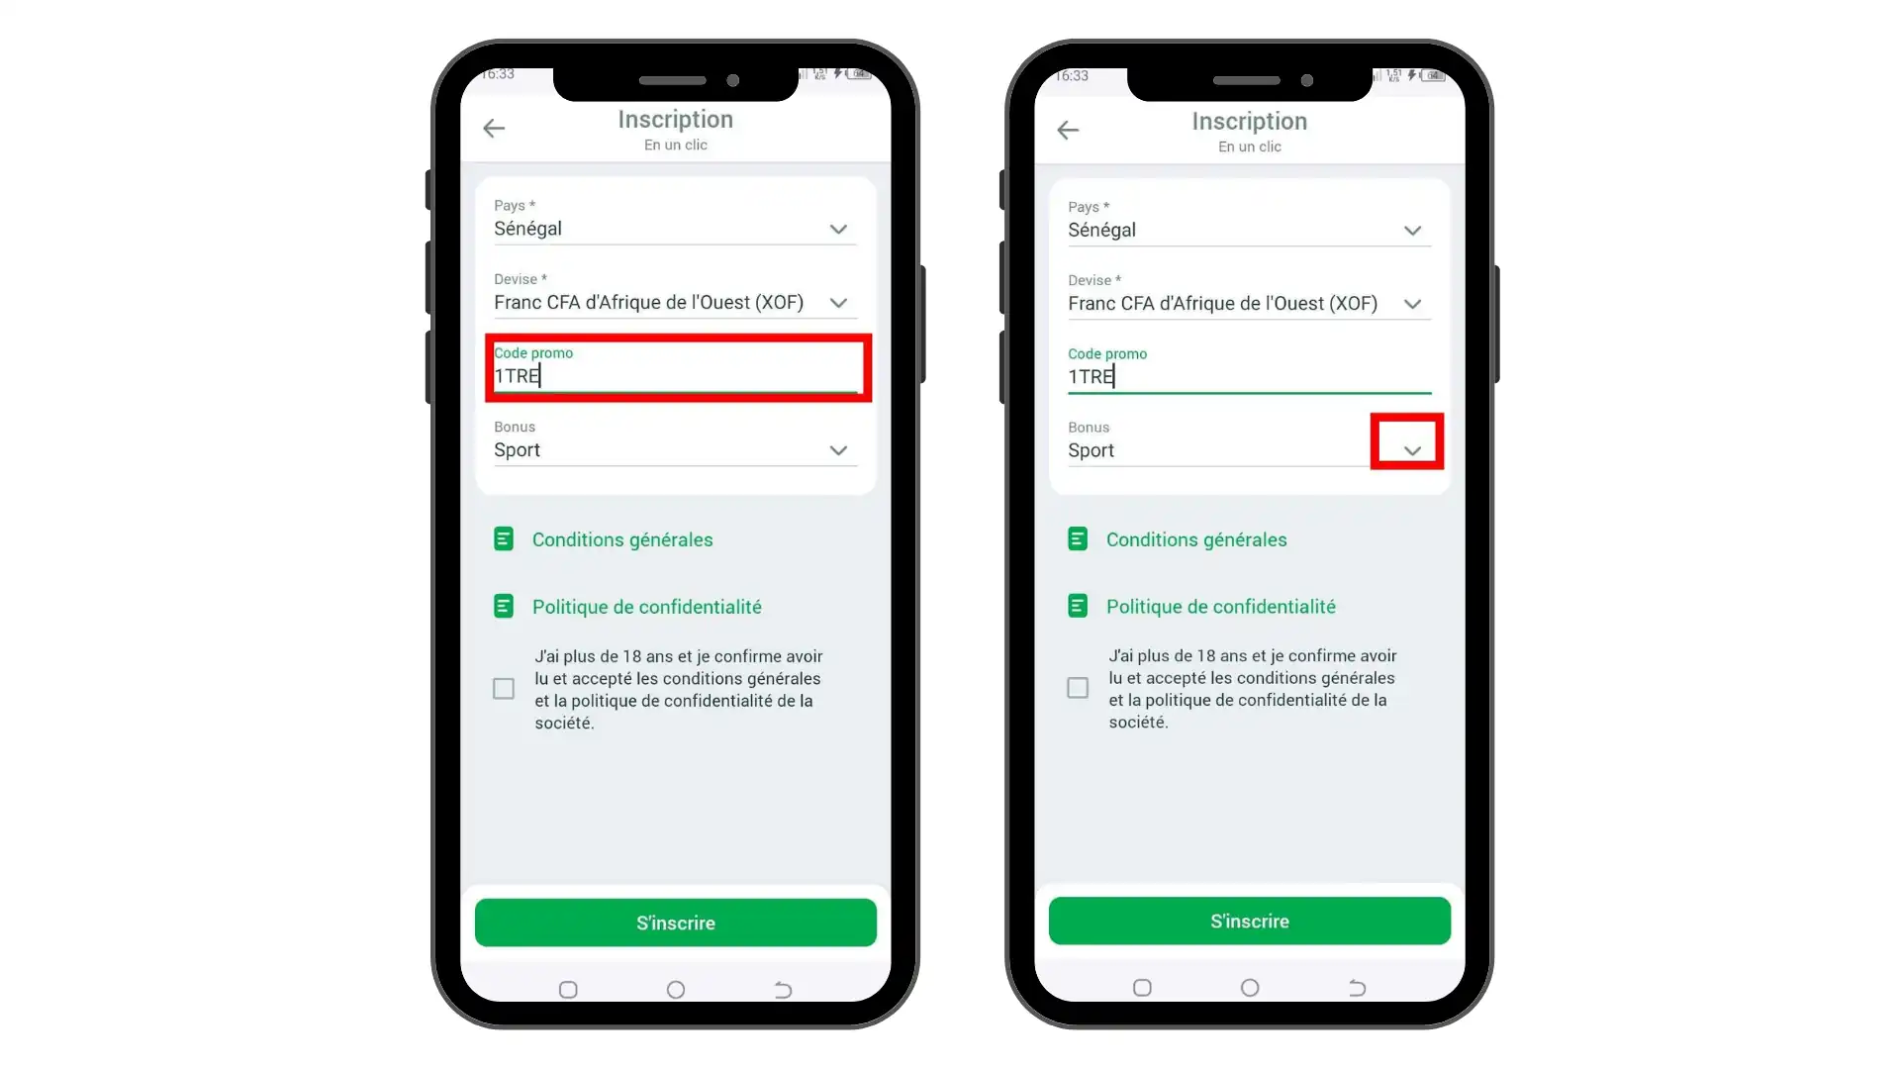
Task: Click right phone back arrow icon
Action: click(1069, 128)
